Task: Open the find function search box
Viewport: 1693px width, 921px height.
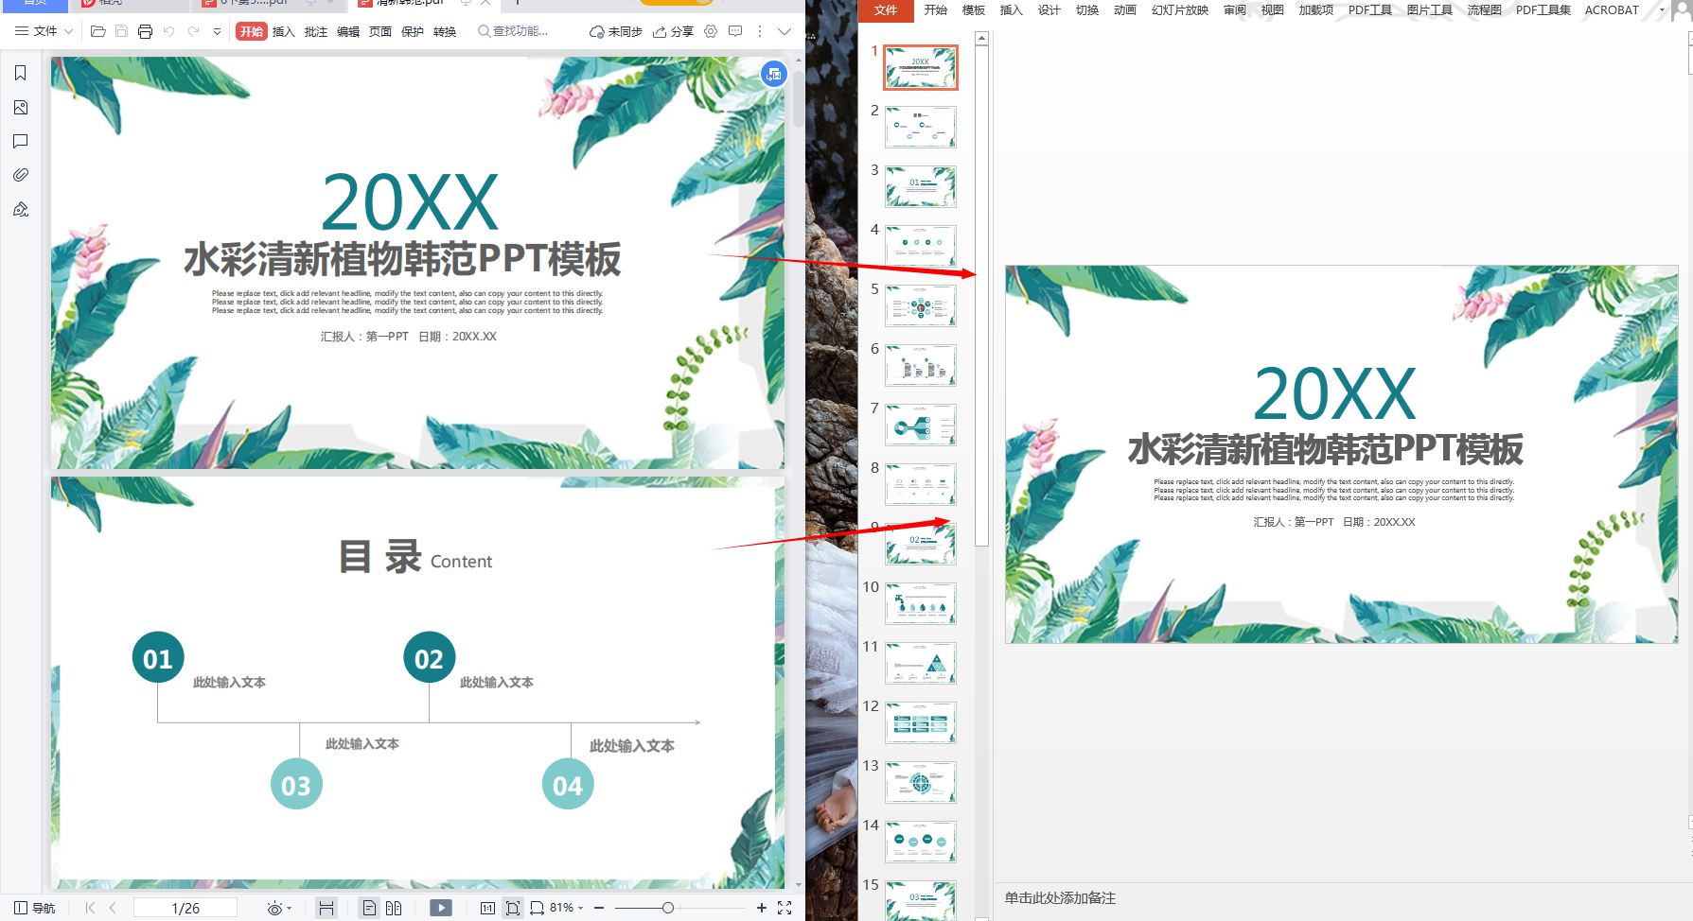Action: (x=514, y=30)
